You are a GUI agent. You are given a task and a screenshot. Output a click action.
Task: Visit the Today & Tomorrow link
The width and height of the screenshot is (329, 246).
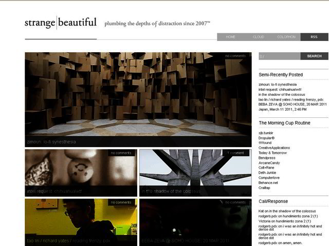pos(272,153)
